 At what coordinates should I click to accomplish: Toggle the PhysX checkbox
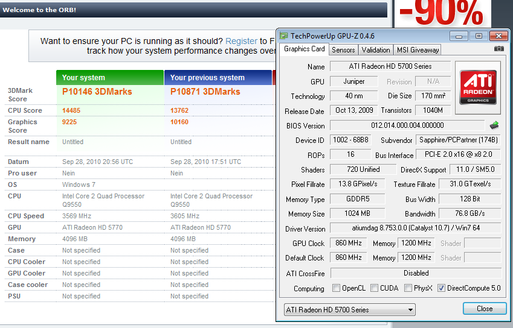pos(408,288)
